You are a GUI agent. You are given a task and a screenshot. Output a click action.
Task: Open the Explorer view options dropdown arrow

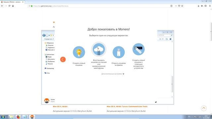click(163, 39)
